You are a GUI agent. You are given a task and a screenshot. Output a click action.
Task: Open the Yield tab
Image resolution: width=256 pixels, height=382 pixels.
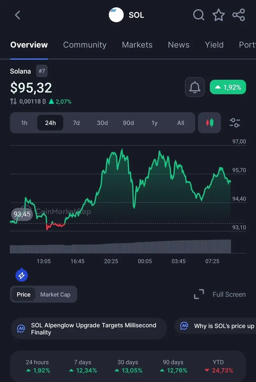pos(214,45)
